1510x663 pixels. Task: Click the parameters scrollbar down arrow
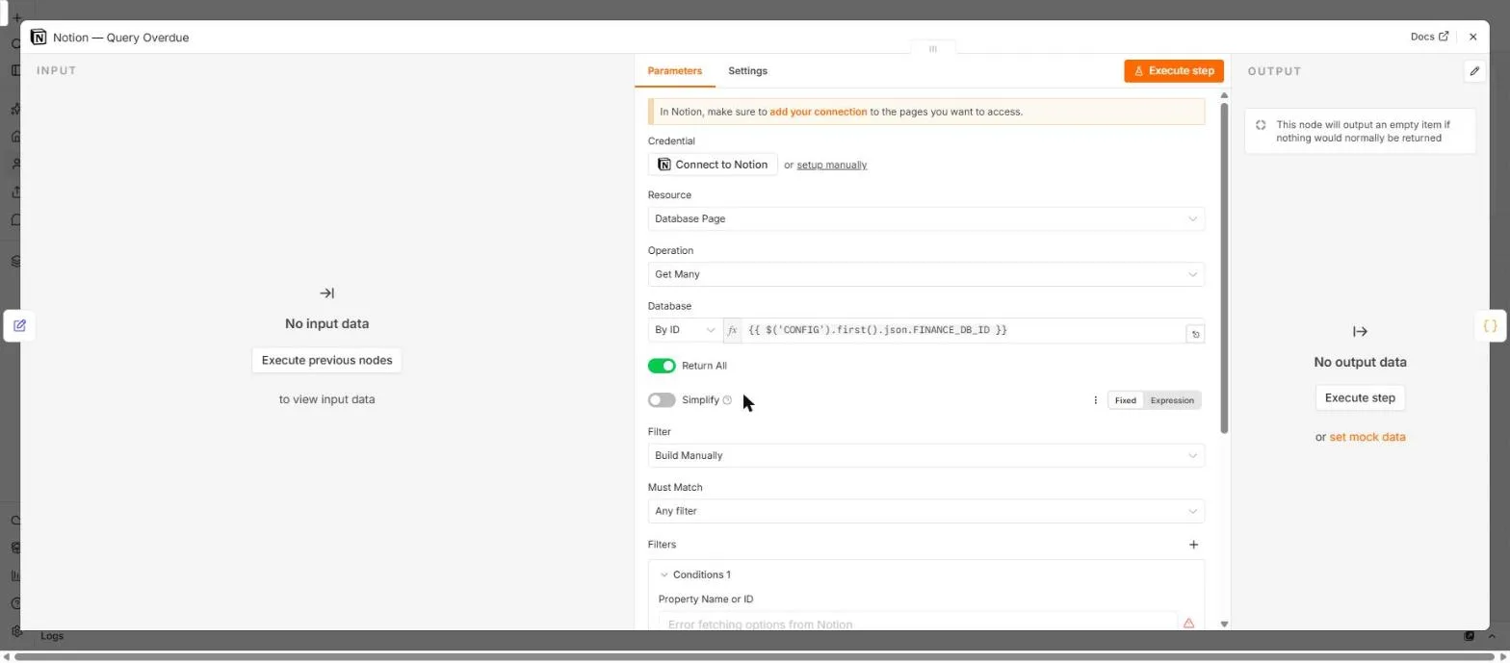click(1224, 624)
